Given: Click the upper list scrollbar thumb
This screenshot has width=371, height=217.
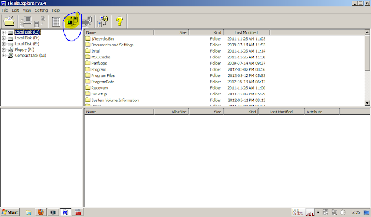Looking at the screenshot, I should click(367, 53).
